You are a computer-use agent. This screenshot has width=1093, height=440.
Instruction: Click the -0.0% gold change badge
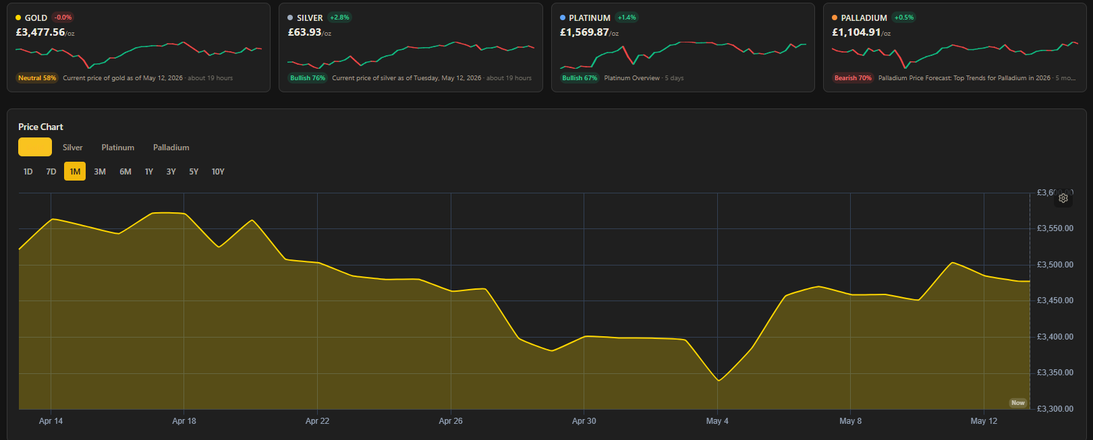[x=63, y=18]
